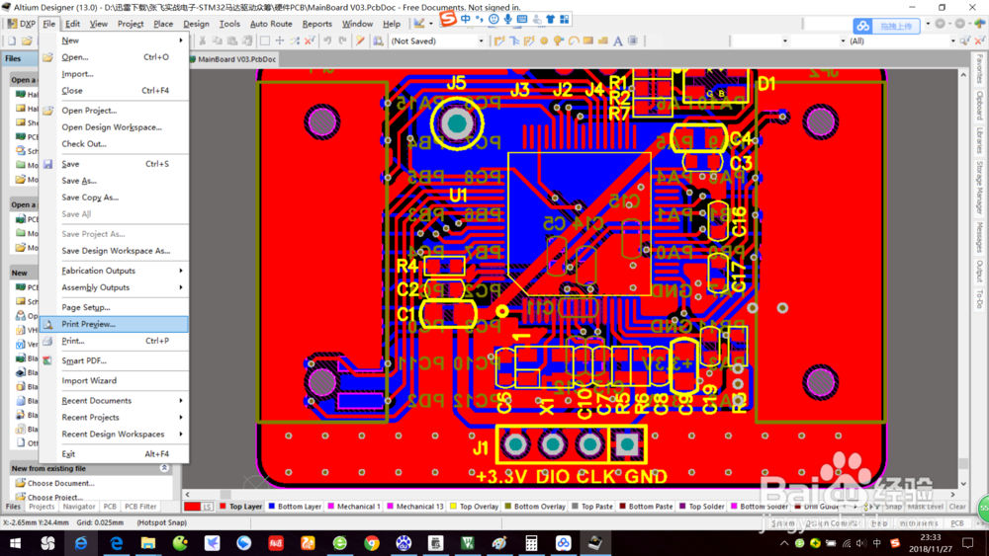Click the place string A icon
Image resolution: width=989 pixels, height=556 pixels.
point(618,40)
